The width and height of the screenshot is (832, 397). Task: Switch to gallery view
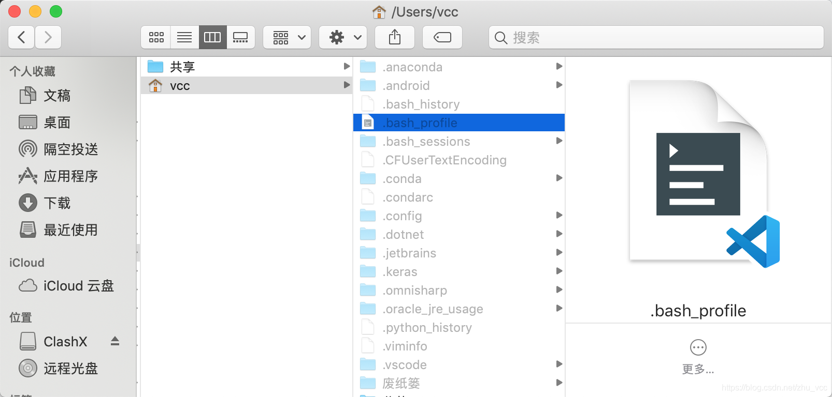[x=240, y=37]
